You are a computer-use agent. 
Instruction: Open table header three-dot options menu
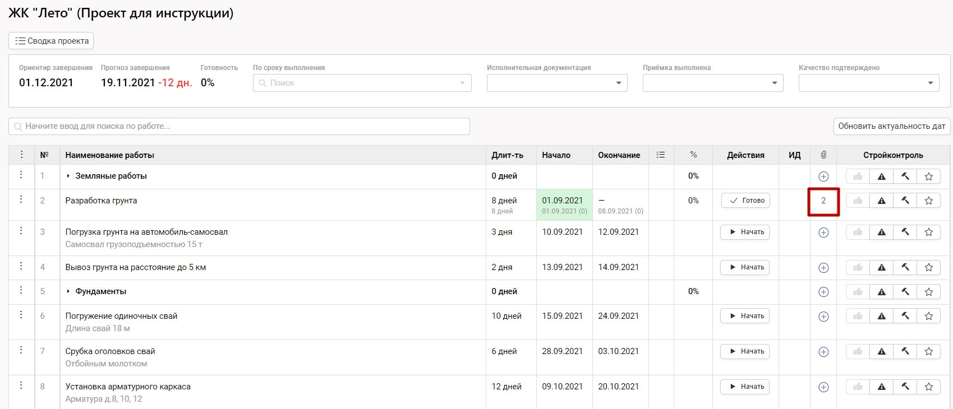[21, 155]
